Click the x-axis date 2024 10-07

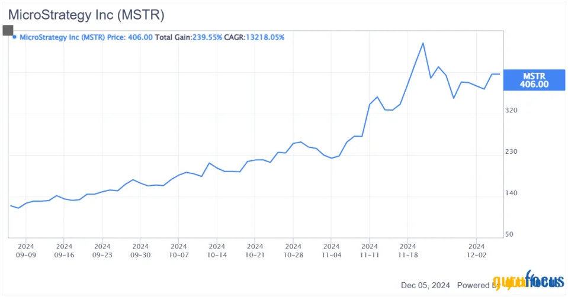[x=179, y=251]
